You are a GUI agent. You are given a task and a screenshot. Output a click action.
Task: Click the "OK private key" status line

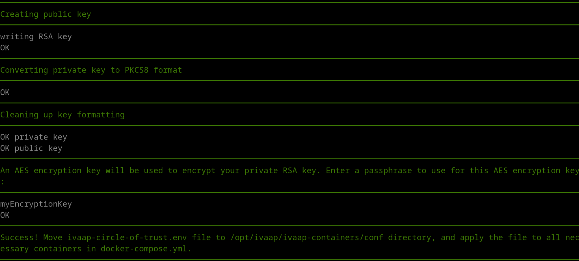(34, 137)
